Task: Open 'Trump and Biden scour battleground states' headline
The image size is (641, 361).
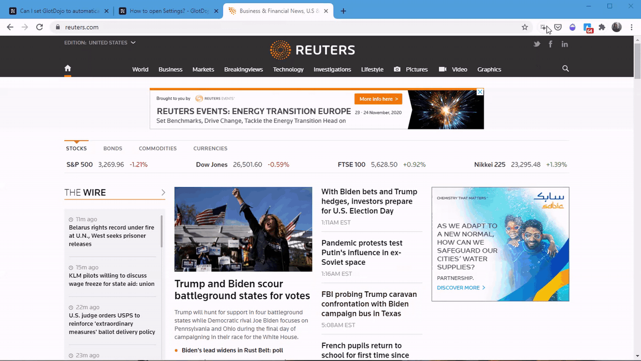Action: (x=242, y=290)
